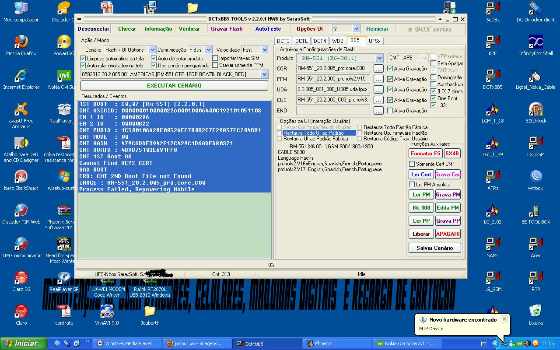560x350 pixels.
Task: Click the COR file path field
Action: click(333, 69)
